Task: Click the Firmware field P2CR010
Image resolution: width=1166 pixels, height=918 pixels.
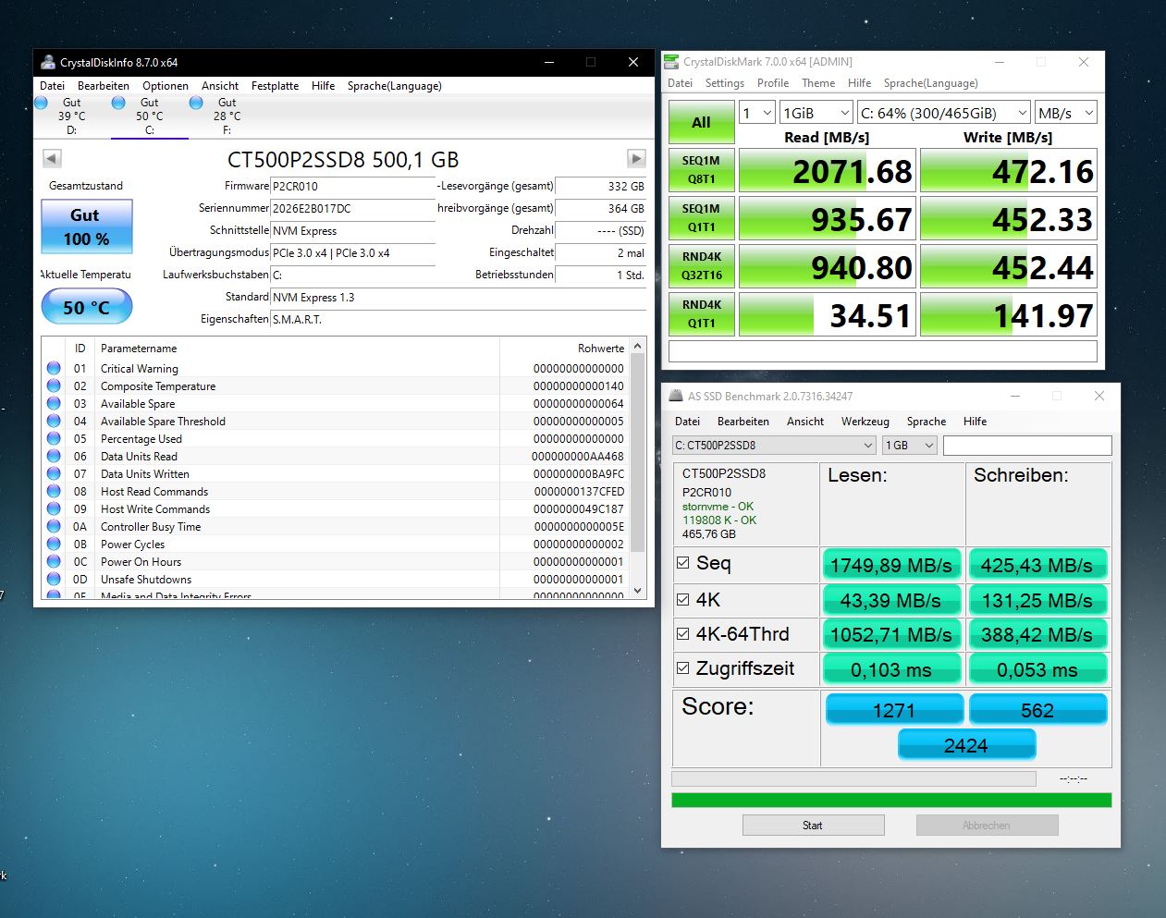Action: click(352, 187)
